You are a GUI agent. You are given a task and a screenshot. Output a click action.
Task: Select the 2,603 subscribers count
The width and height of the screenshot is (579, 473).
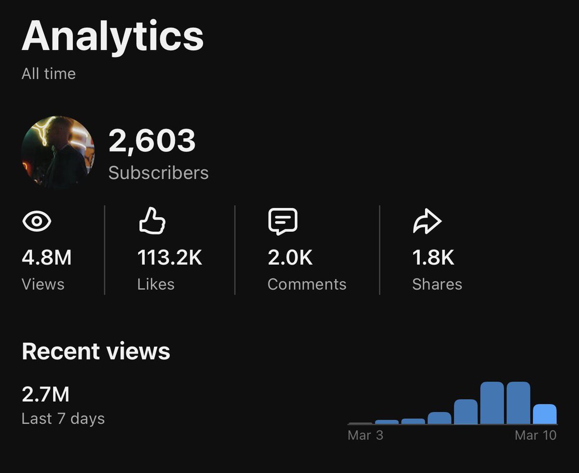[x=152, y=140]
